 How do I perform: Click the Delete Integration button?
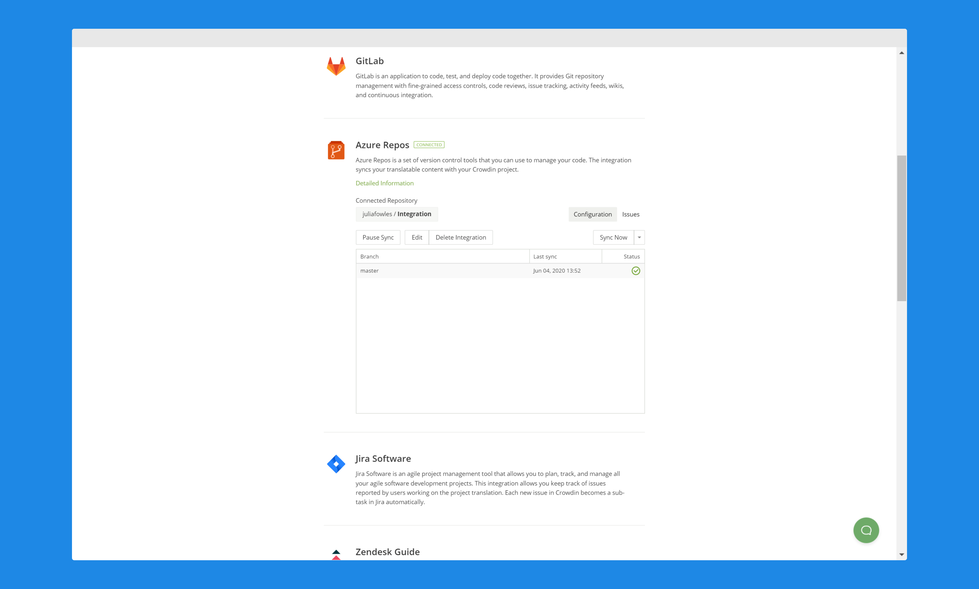(461, 237)
